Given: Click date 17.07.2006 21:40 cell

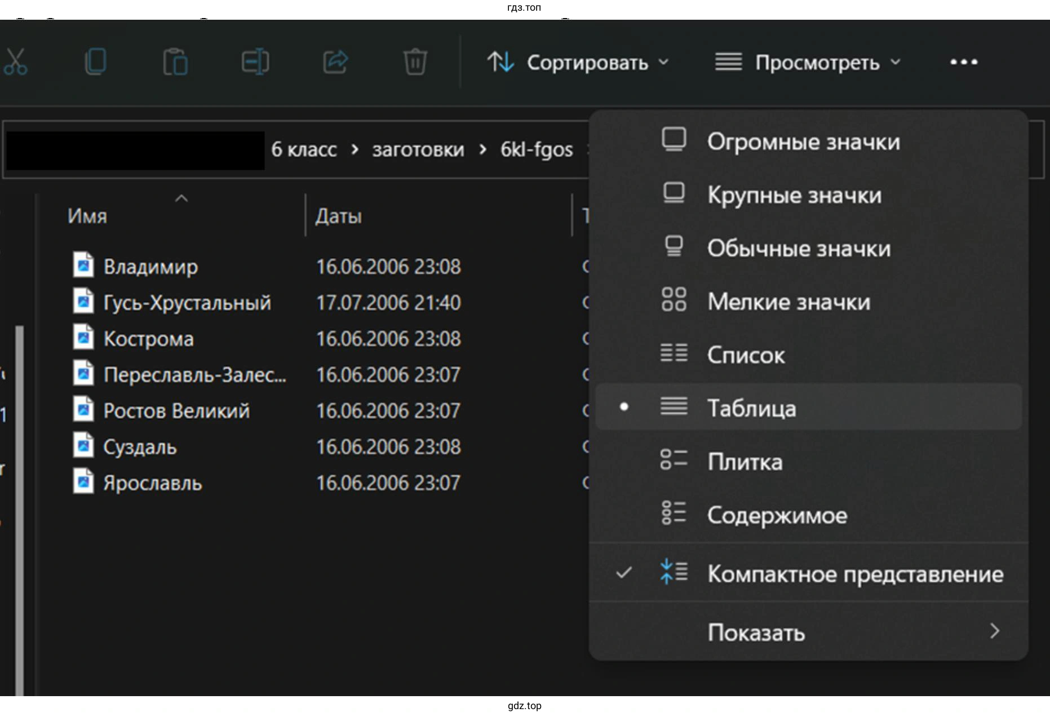Looking at the screenshot, I should (388, 303).
